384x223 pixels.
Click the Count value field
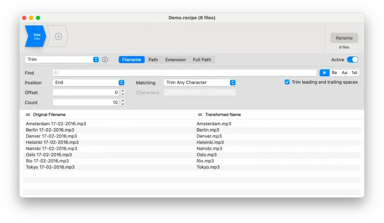coord(86,102)
